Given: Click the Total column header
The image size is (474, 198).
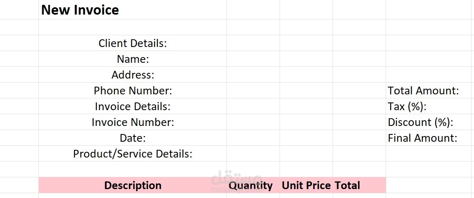Looking at the screenshot, I should pyautogui.click(x=359, y=185).
